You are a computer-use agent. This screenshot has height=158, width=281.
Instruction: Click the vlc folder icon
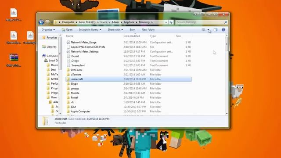tap(68, 102)
